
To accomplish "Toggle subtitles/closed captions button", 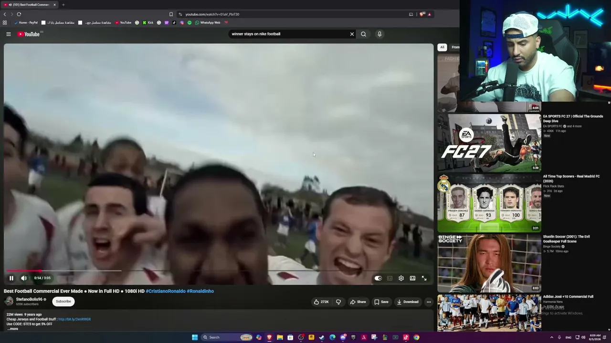I will (x=390, y=278).
